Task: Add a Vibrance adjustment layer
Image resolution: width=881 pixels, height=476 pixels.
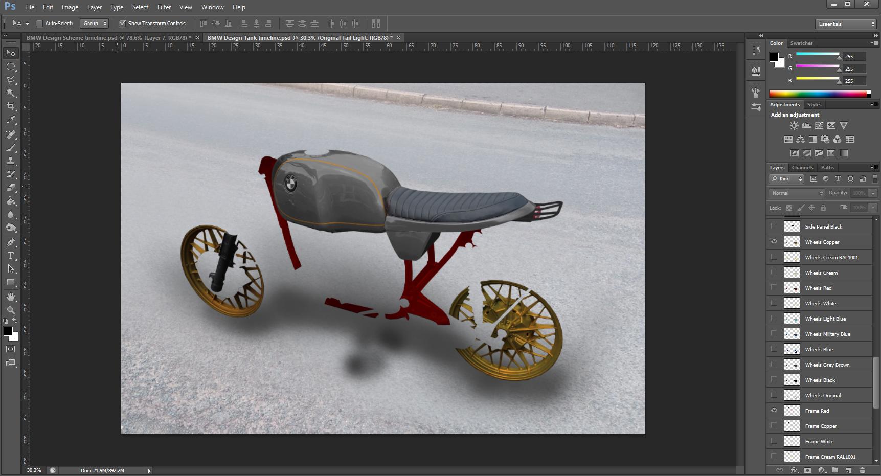Action: pos(844,125)
